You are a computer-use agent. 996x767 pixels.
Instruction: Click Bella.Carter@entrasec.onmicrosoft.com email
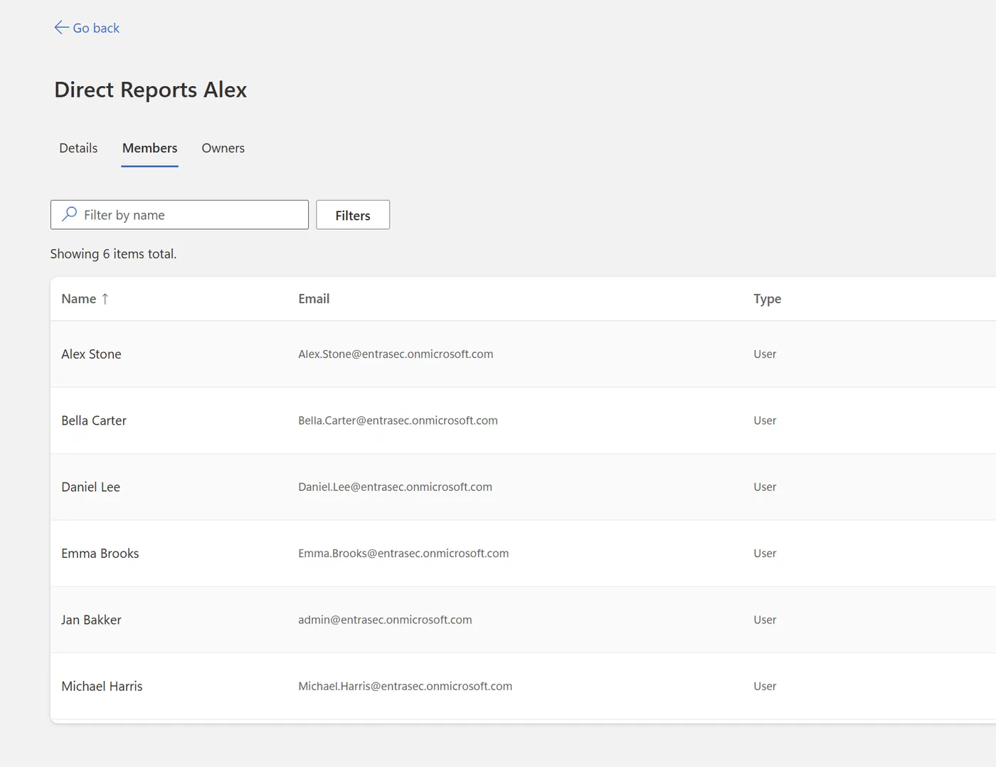point(398,420)
